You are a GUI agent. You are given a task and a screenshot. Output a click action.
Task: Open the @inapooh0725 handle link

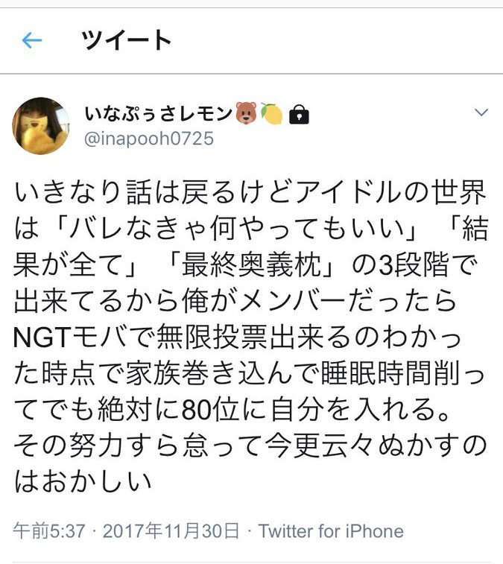[149, 139]
